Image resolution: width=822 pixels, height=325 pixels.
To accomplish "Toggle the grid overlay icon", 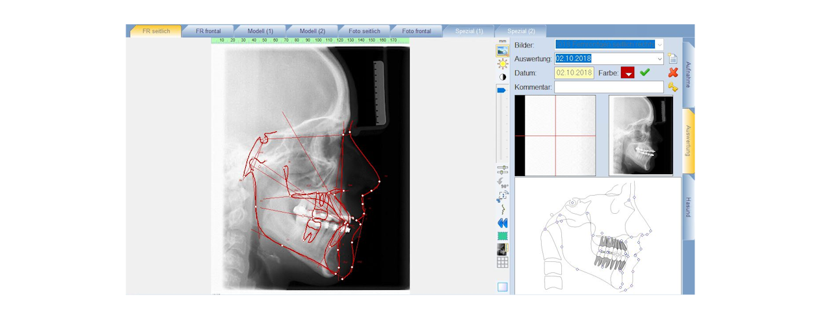I will click(502, 262).
